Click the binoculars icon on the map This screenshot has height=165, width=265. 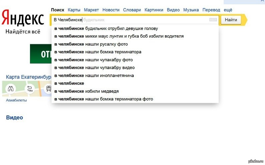pyautogui.click(x=11, y=89)
